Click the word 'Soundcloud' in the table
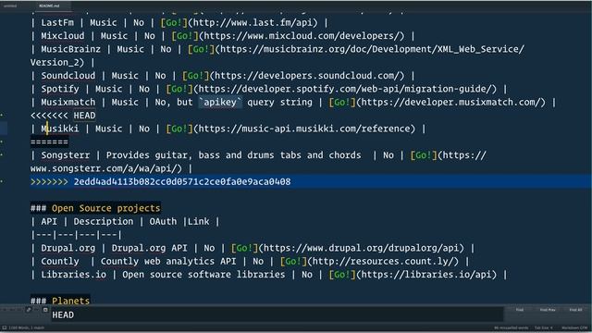 click(68, 76)
